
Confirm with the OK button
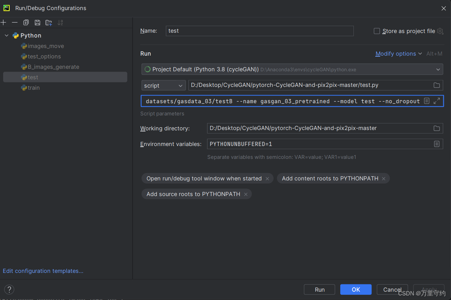tap(356, 290)
